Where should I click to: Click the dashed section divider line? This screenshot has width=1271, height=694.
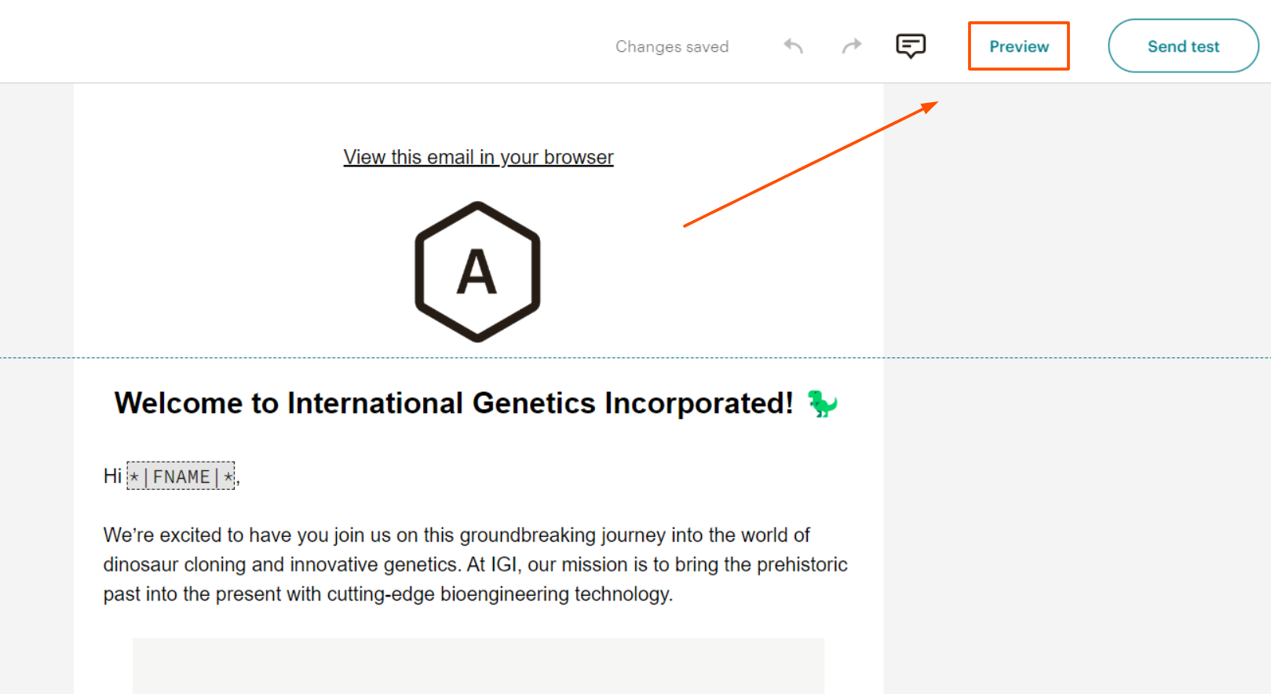coord(635,358)
